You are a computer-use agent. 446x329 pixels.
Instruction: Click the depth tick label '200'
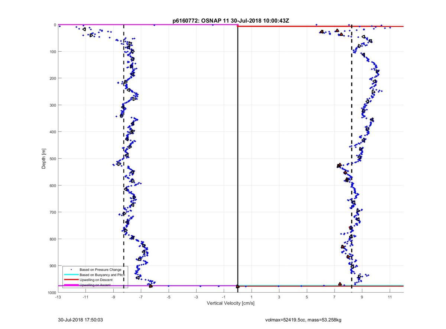53,78
